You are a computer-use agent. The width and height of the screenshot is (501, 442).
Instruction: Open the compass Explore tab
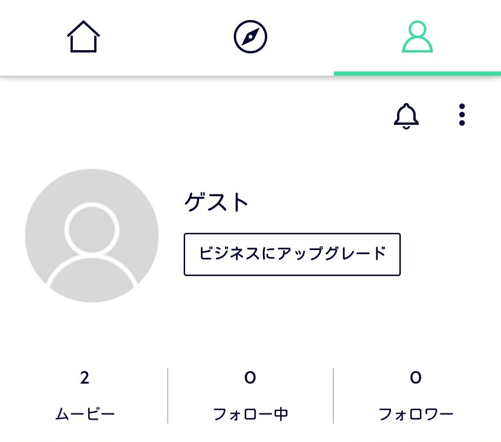(250, 37)
